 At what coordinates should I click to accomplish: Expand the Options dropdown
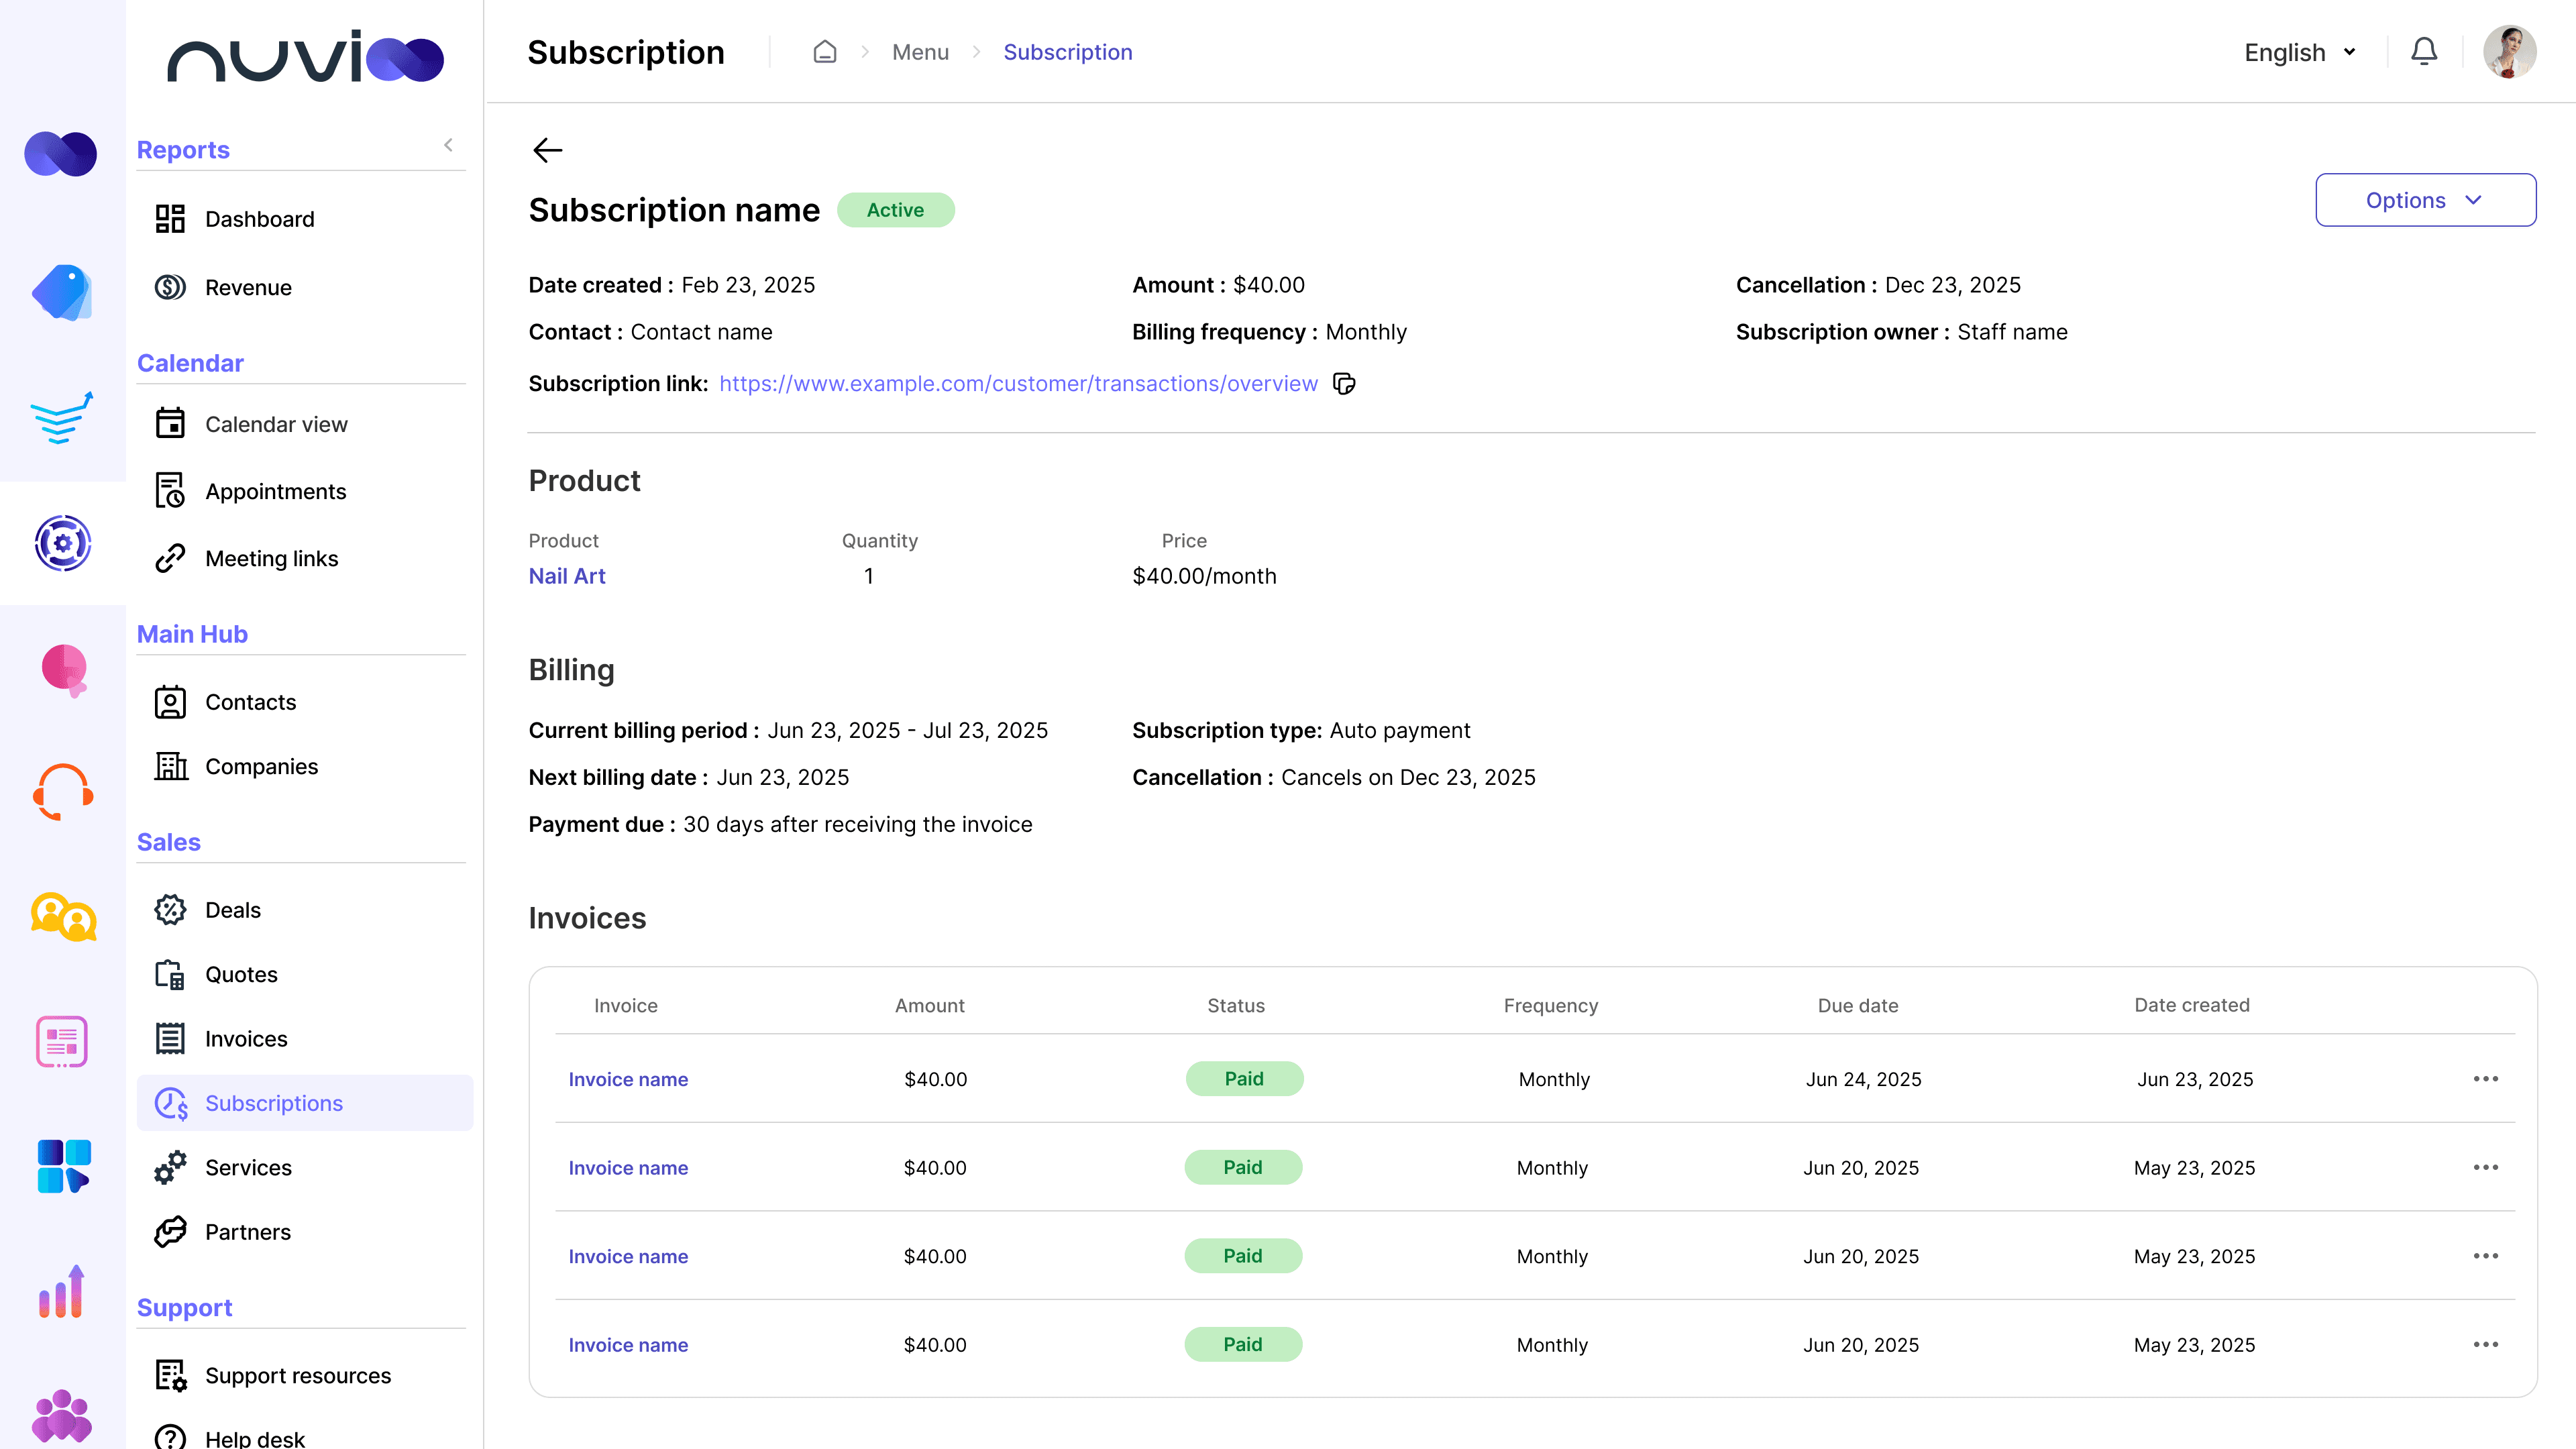(x=2425, y=200)
